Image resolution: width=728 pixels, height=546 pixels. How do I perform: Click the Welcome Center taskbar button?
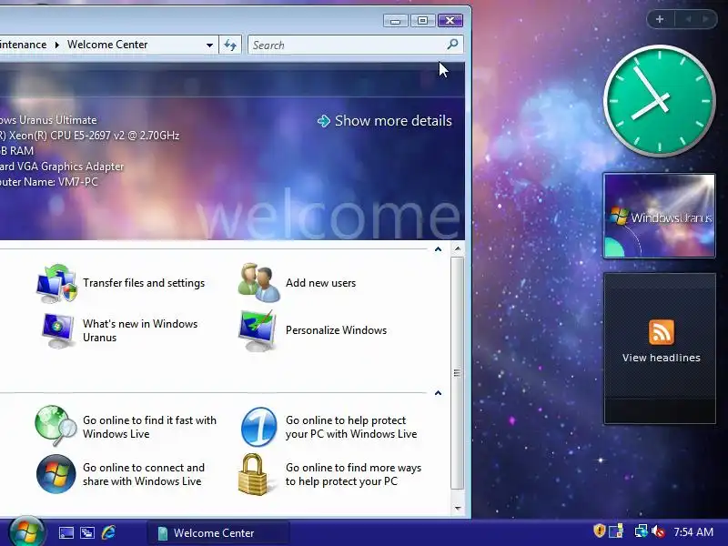click(x=218, y=532)
